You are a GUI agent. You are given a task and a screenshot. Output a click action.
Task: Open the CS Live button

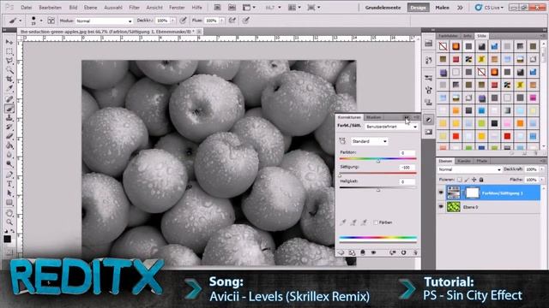point(489,8)
